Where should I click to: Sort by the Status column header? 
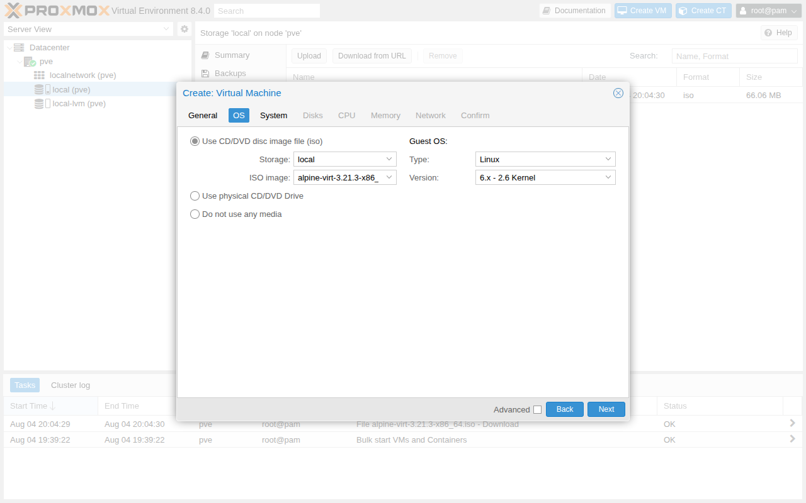pos(720,406)
